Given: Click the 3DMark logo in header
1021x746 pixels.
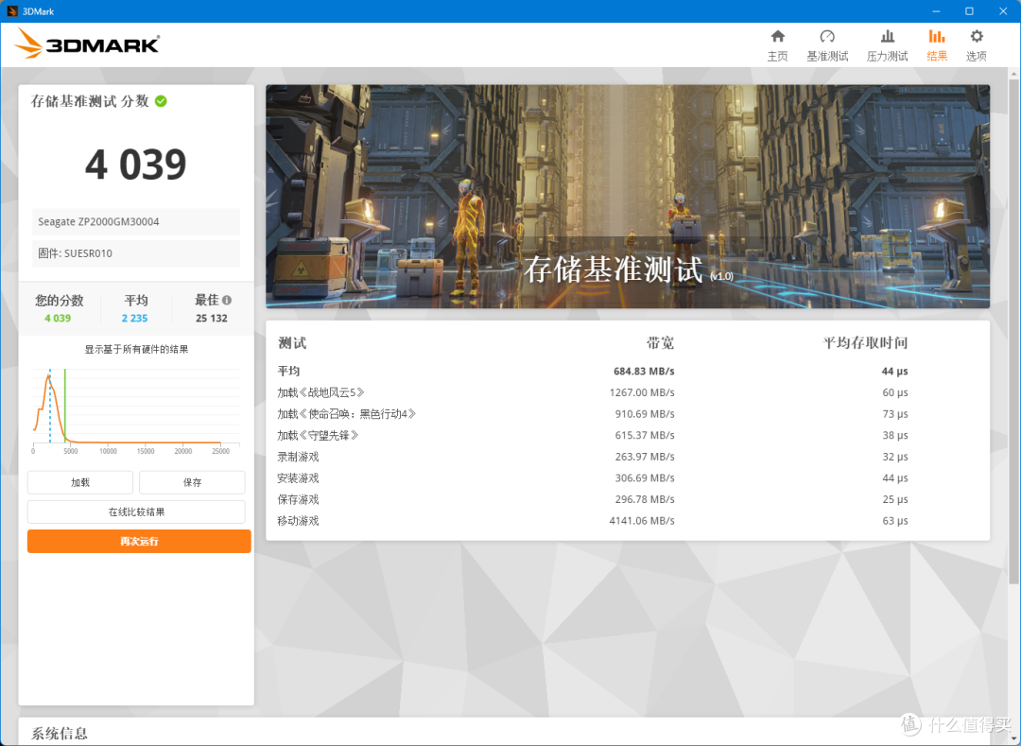Looking at the screenshot, I should pos(87,44).
